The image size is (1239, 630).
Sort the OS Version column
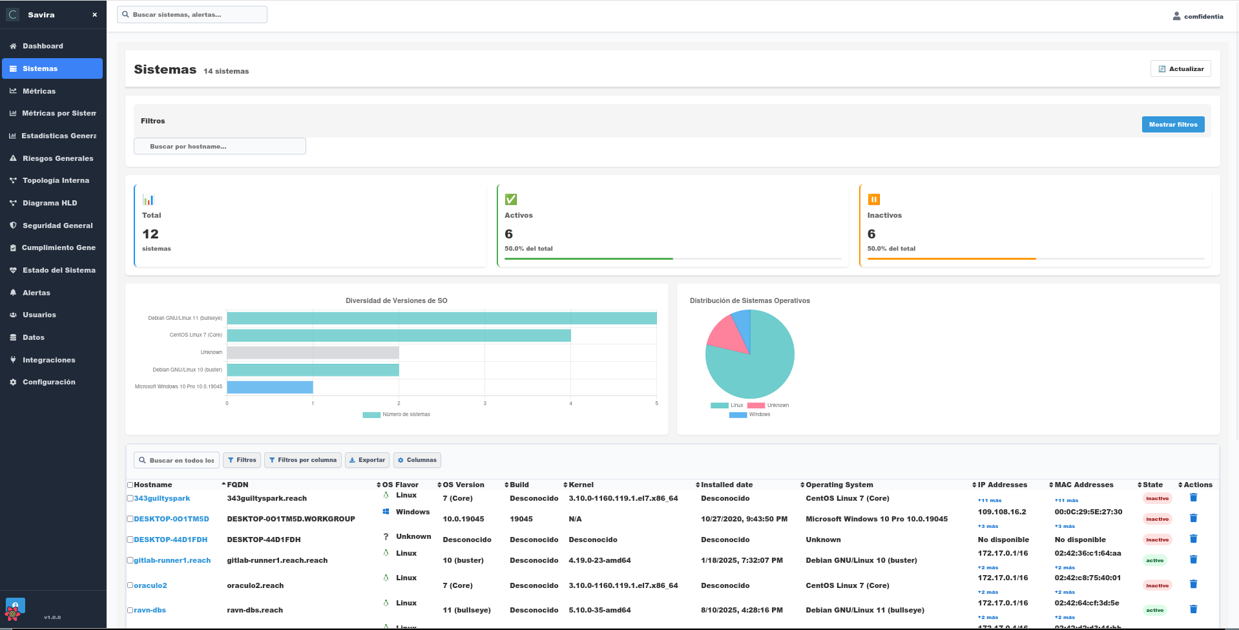point(438,484)
